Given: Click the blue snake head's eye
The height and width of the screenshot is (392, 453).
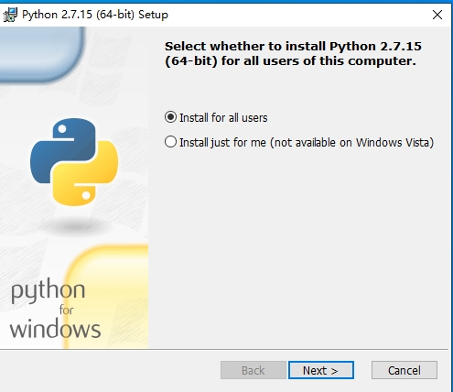Looking at the screenshot, I should tap(62, 129).
